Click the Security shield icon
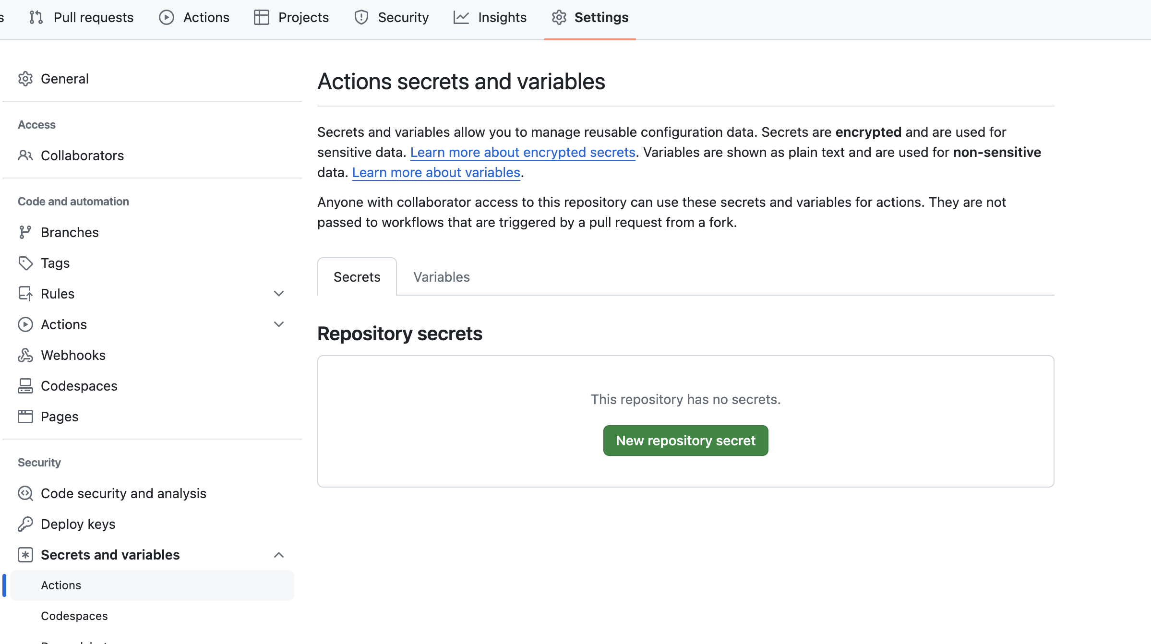The height and width of the screenshot is (644, 1151). [361, 17]
